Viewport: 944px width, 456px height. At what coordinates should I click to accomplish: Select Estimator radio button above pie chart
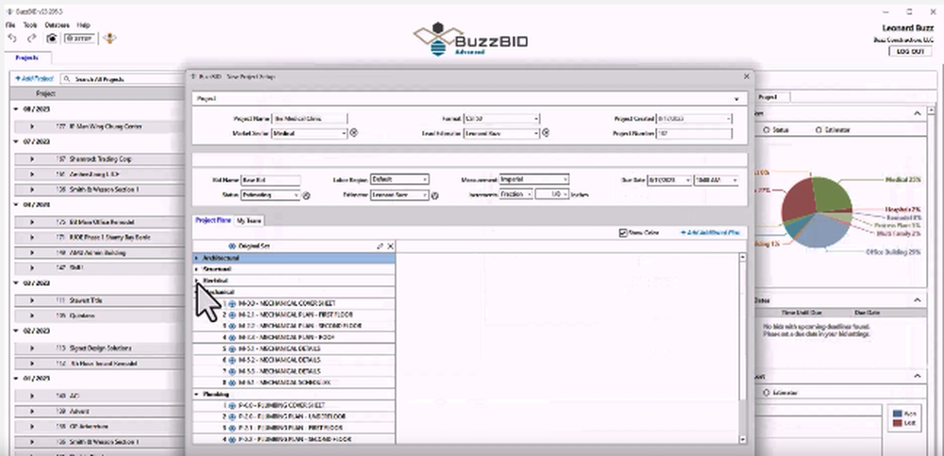click(x=818, y=129)
